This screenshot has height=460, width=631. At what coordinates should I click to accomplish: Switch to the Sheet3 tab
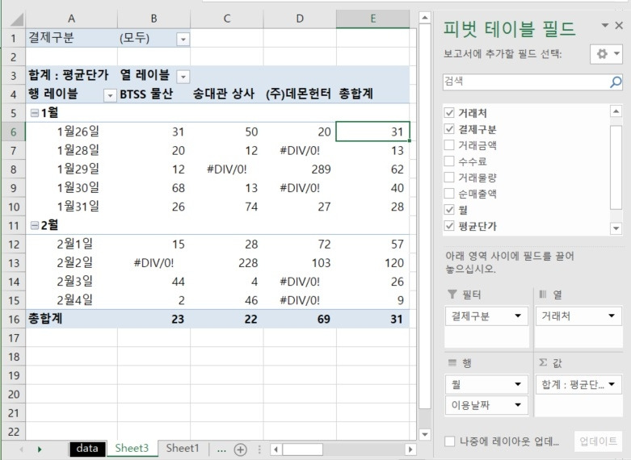click(x=132, y=449)
